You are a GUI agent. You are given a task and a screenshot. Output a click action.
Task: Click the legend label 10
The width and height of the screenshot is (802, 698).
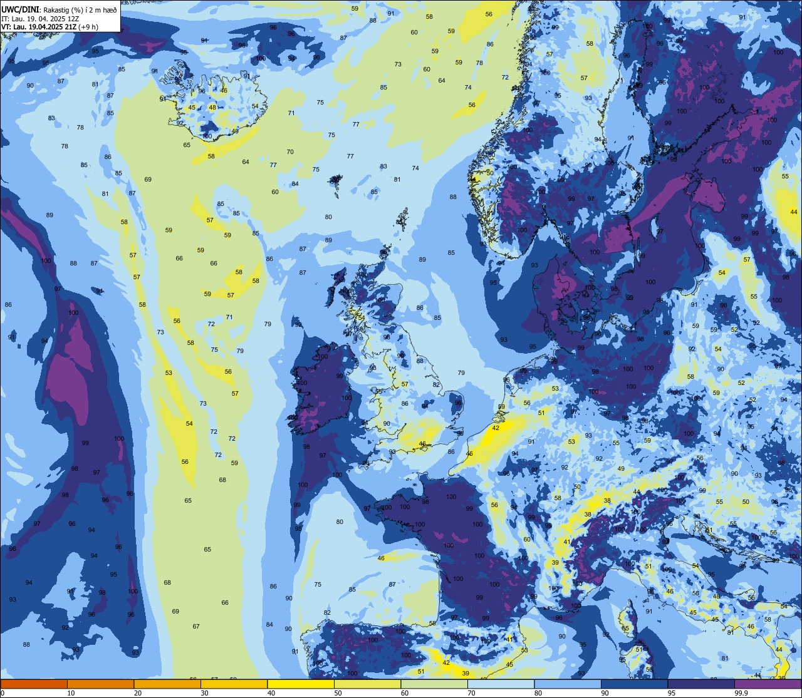tap(71, 693)
